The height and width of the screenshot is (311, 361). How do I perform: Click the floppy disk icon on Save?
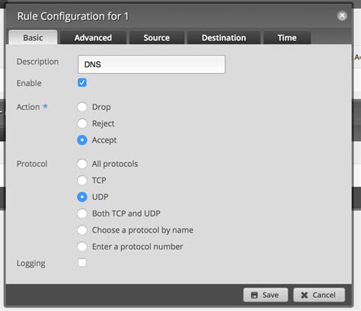tap(254, 295)
